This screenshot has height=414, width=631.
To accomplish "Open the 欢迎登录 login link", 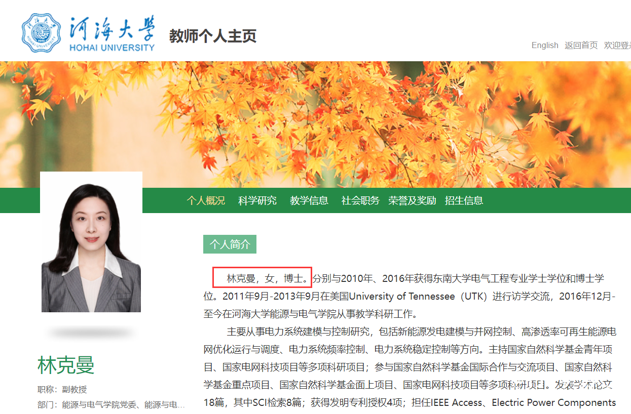I will coord(617,45).
